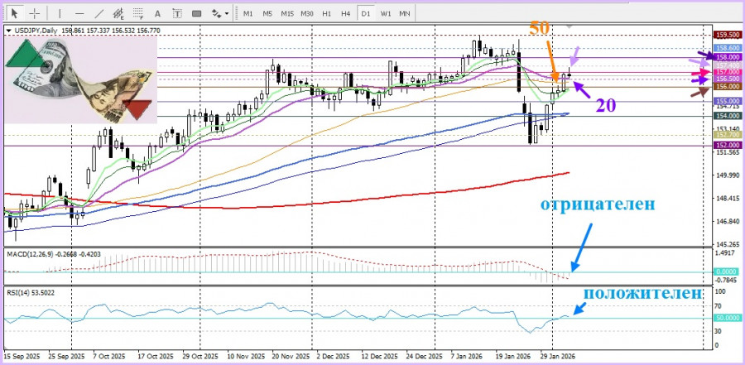Switch to W1 weekly timeframe
The width and height of the screenshot is (745, 365).
[386, 13]
